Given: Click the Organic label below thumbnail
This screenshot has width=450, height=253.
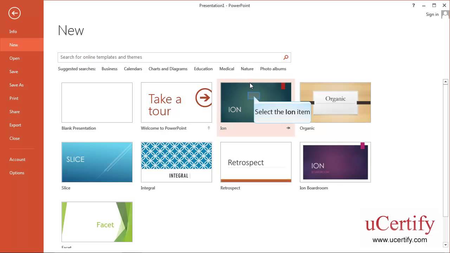Looking at the screenshot, I should pyautogui.click(x=307, y=128).
